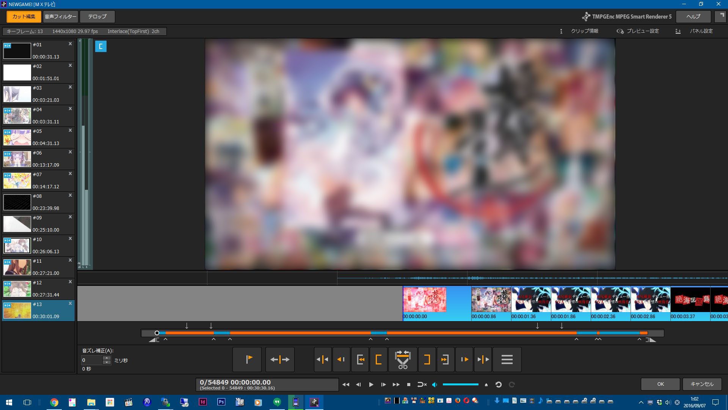Show hidden system tray icons

[641, 402]
